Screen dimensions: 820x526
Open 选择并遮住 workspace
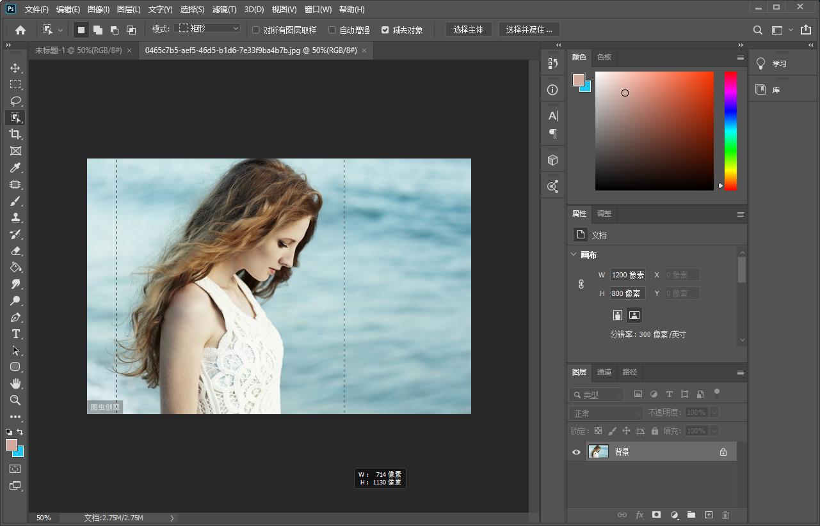529,29
